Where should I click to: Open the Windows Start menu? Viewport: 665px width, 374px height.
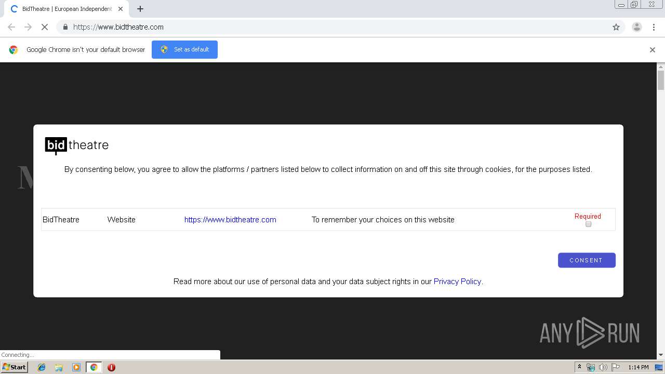pos(15,367)
